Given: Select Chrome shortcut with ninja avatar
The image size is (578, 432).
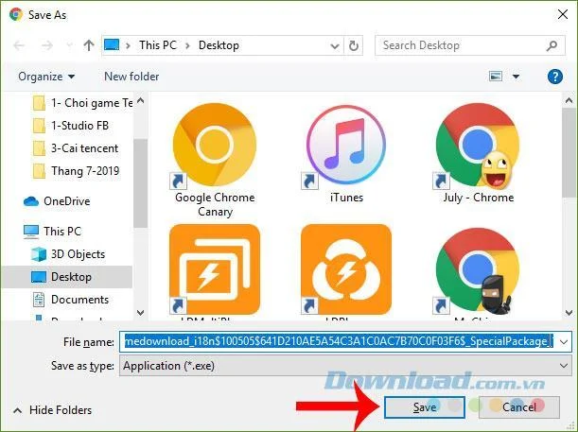Looking at the screenshot, I should 478,270.
